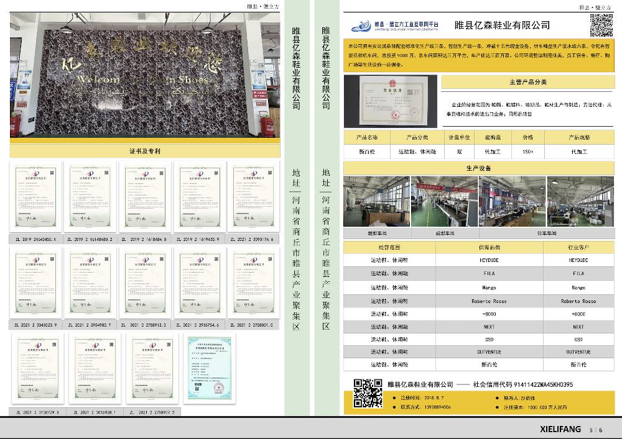Click Mango in the 供需品类 column
622x439 pixels.
click(x=490, y=287)
